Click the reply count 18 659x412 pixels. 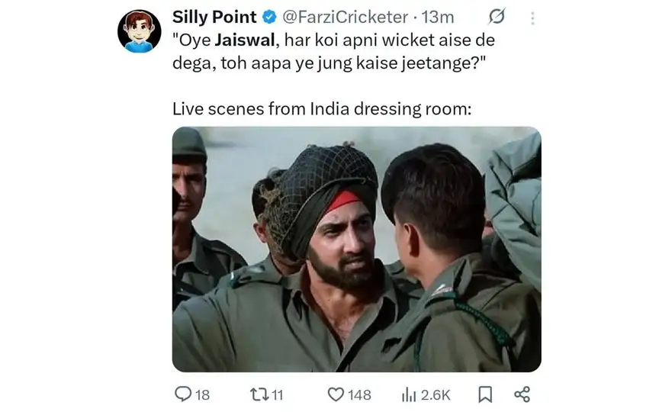(x=202, y=394)
